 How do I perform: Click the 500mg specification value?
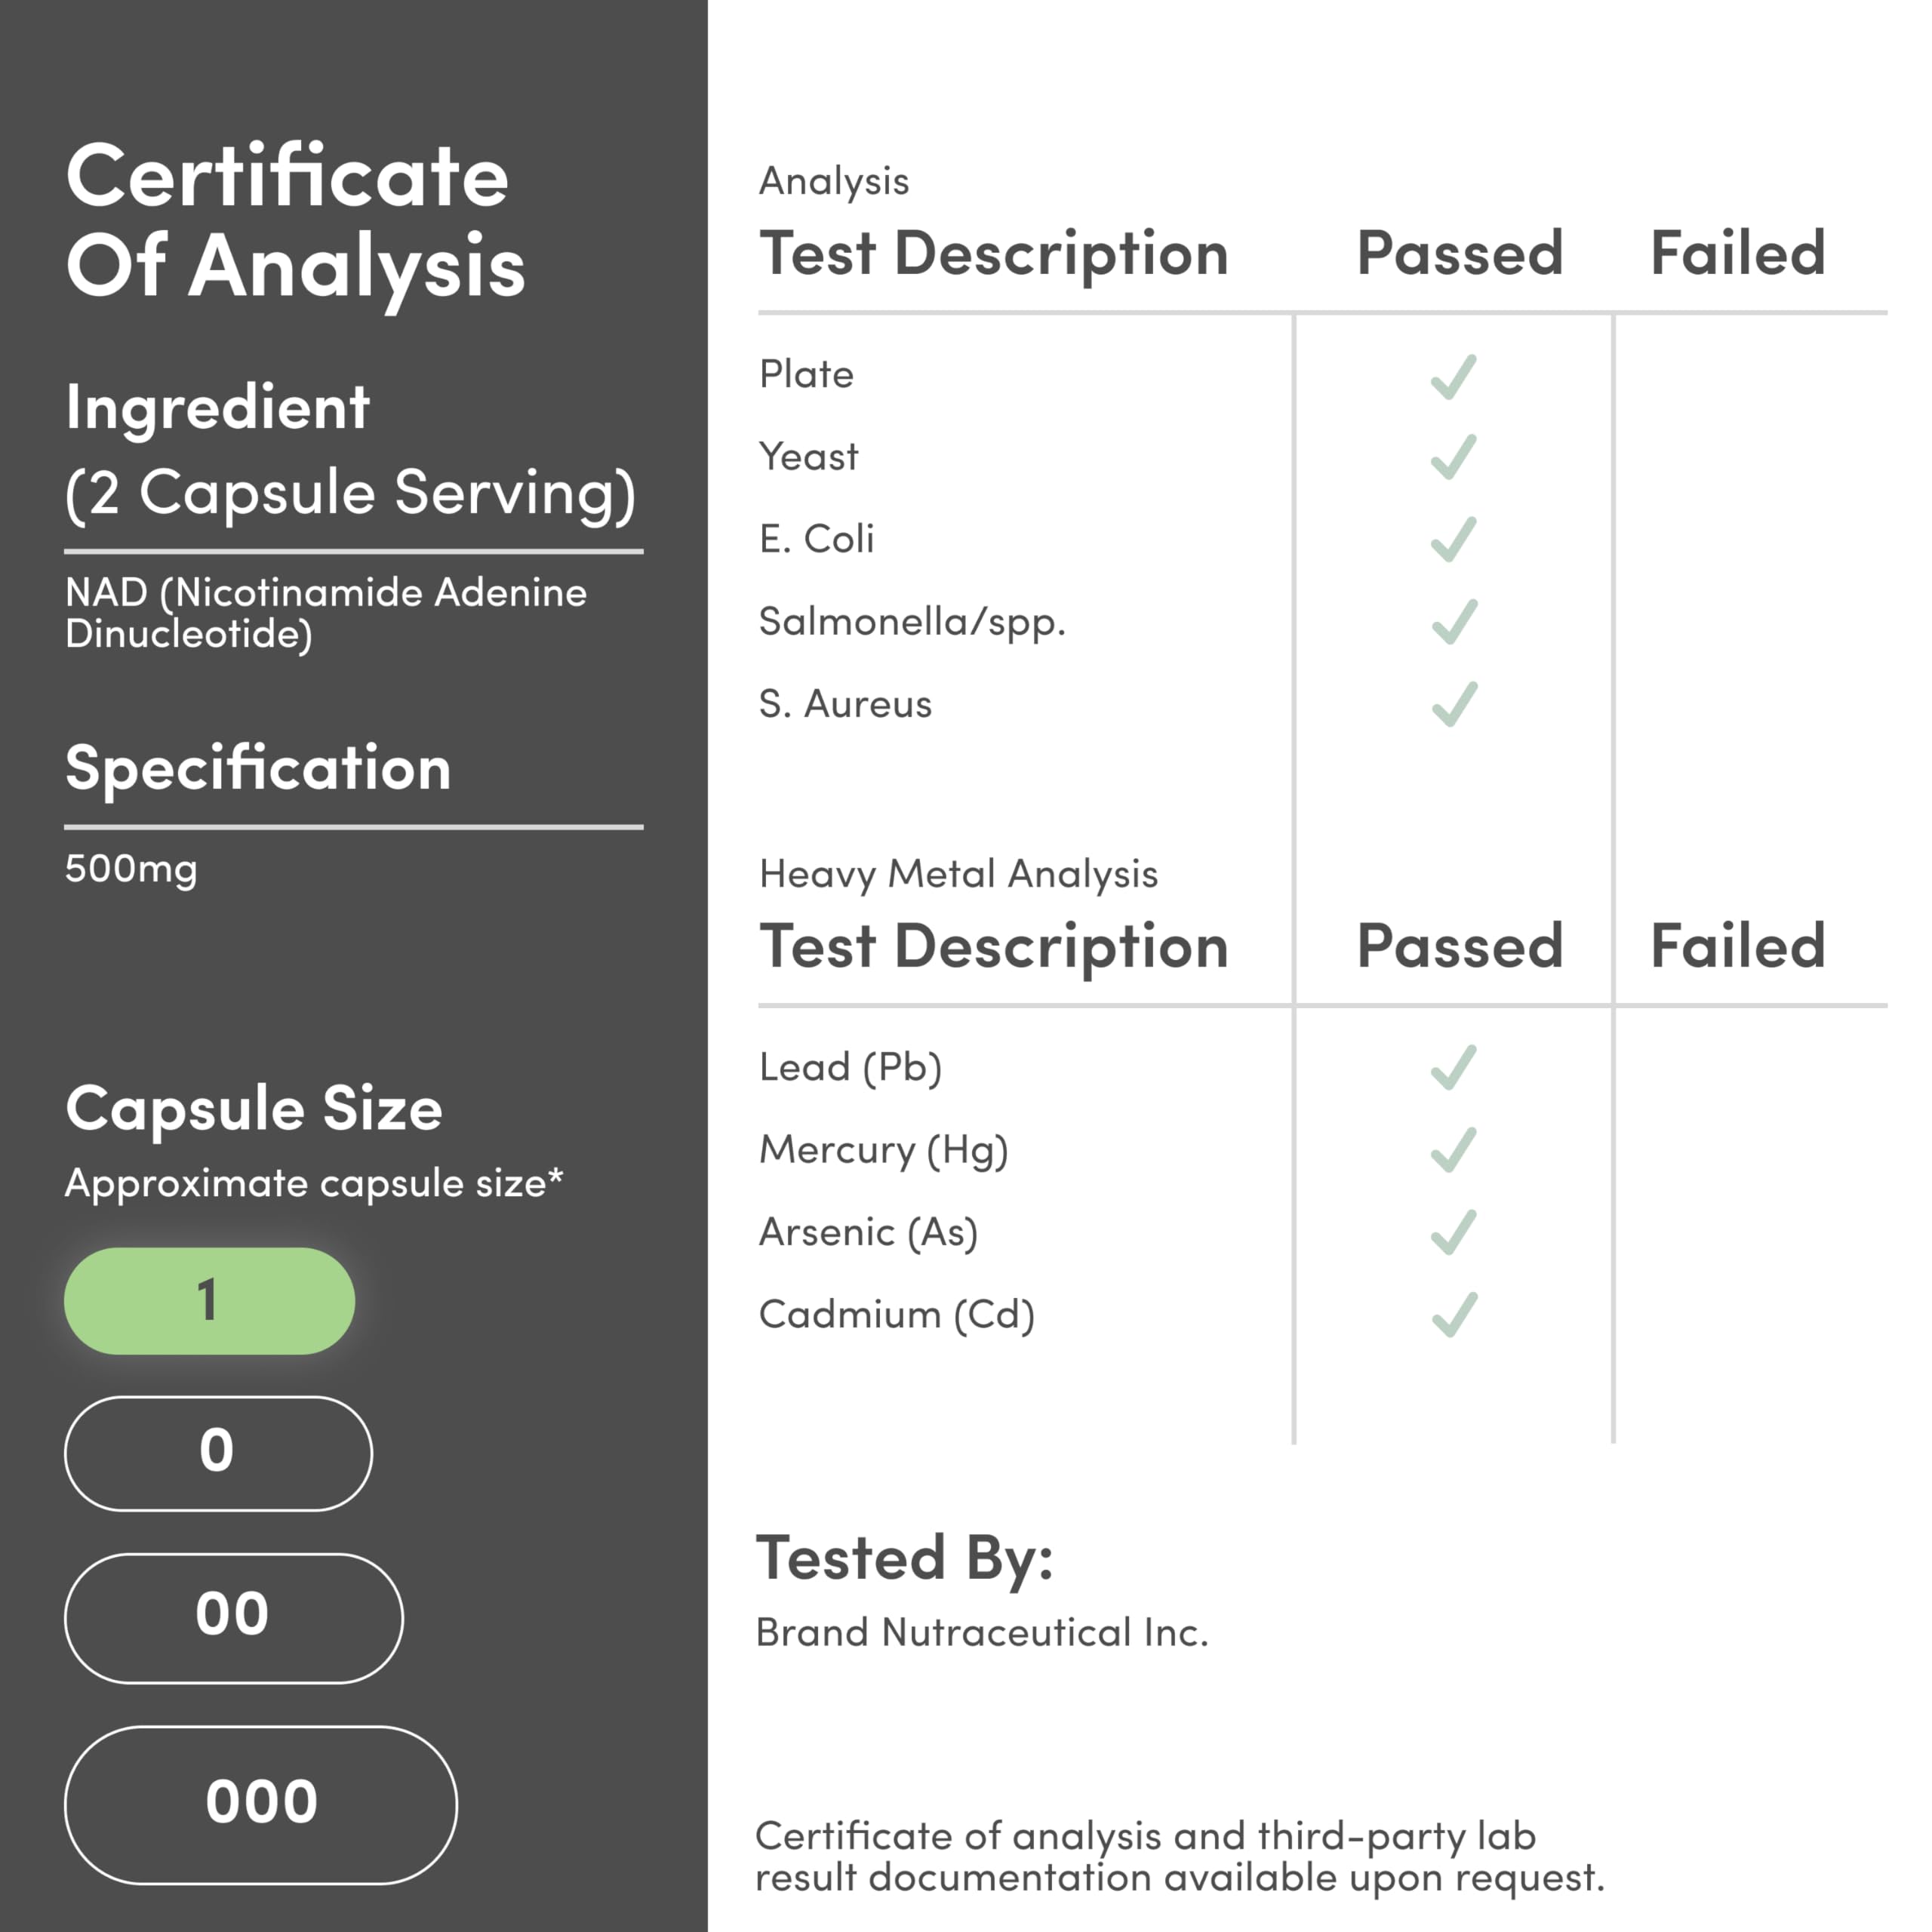pos(131,868)
